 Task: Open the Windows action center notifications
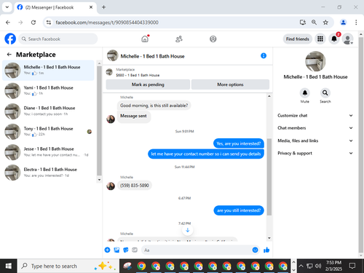[x=352, y=266]
